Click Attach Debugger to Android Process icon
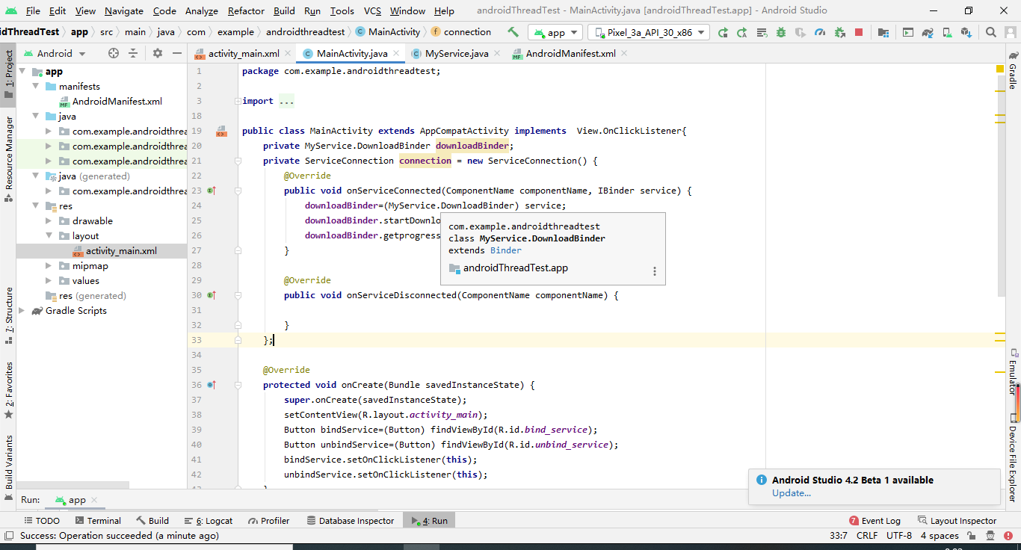Screen dimensions: 1021x550 click(839, 32)
